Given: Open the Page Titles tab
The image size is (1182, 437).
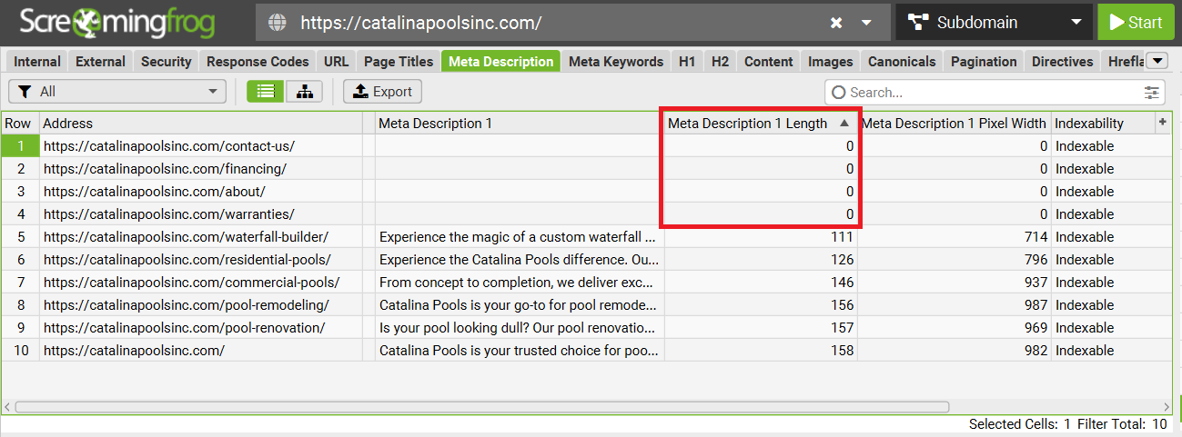Looking at the screenshot, I should click(399, 62).
